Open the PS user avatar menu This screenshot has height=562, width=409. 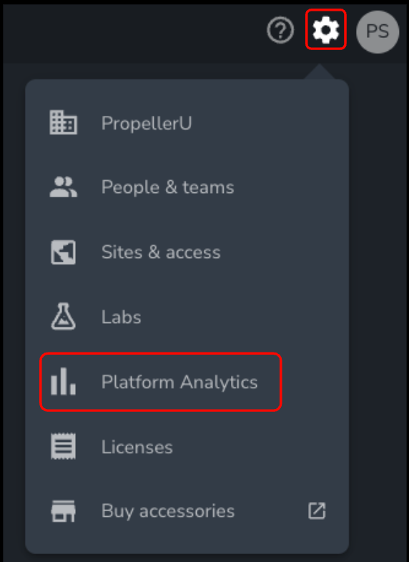(378, 32)
